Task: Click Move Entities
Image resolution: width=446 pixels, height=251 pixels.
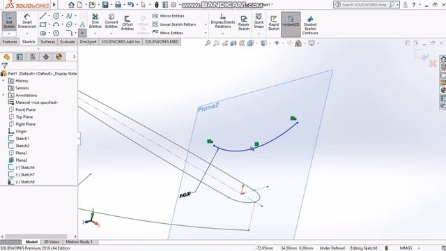Action: (168, 33)
